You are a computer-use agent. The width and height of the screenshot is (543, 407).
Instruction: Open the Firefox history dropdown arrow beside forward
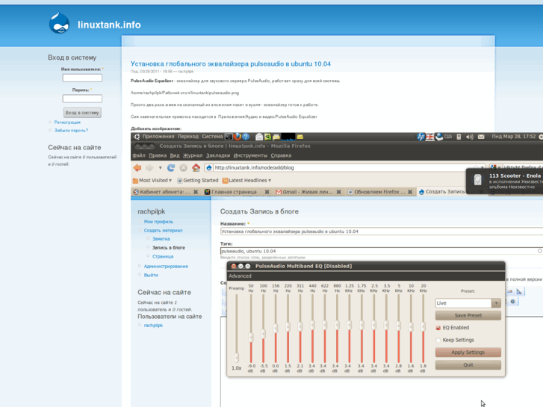coord(160,168)
